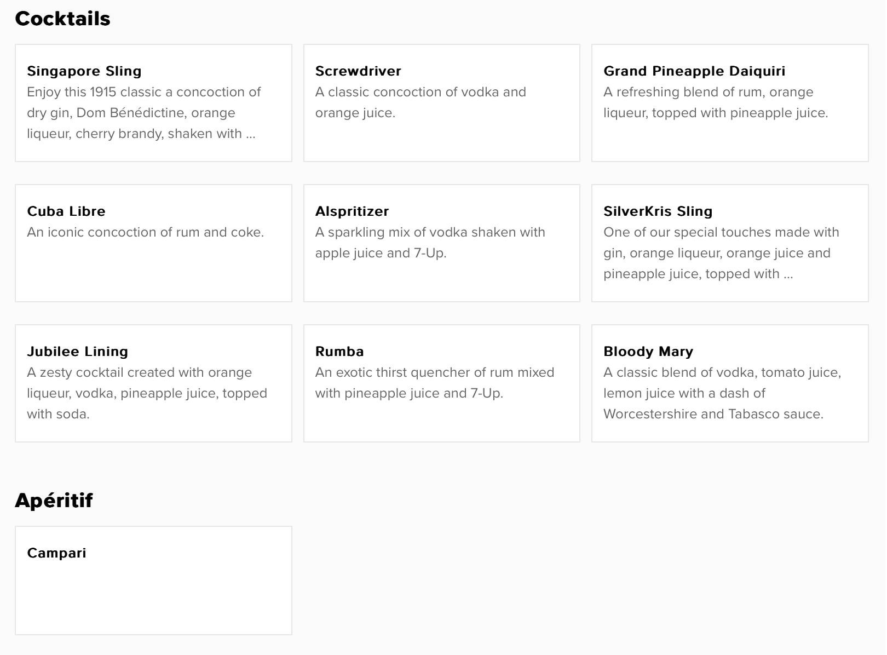Viewport: 887px width, 655px height.
Task: Click the Rumba pineapple juice description
Action: pyautogui.click(x=435, y=383)
